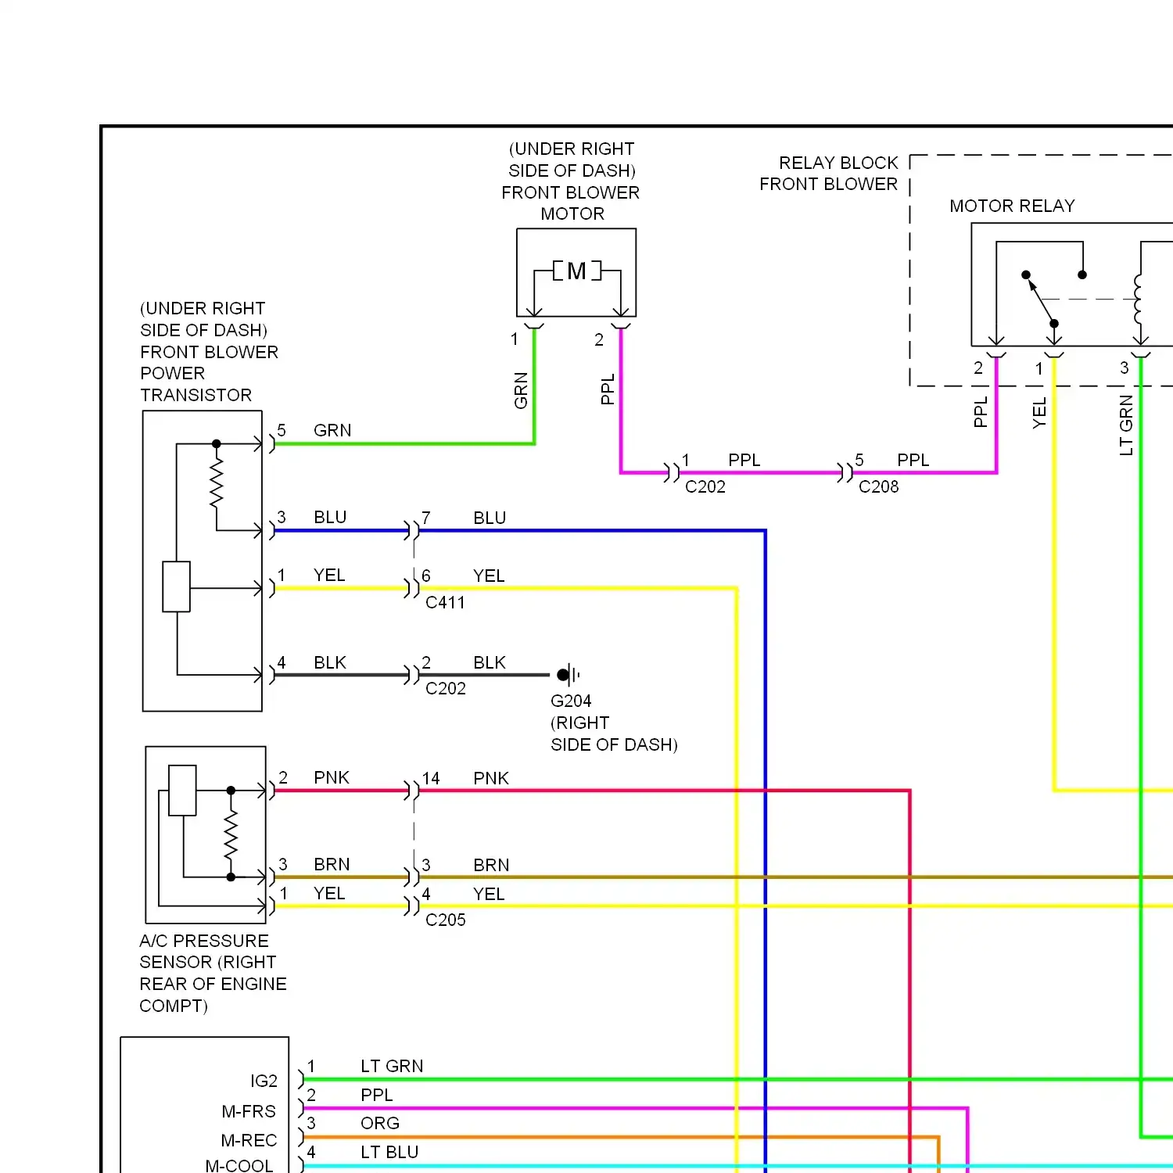Click the C202 label under the black wire
The image size is (1173, 1173).
coord(446,688)
